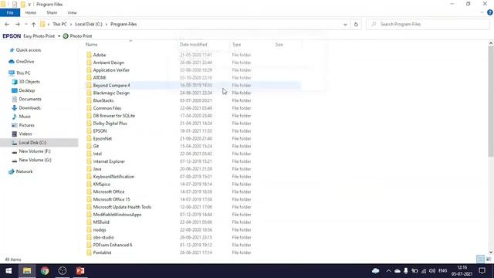Expand address bar history dropdown

[x=345, y=24]
